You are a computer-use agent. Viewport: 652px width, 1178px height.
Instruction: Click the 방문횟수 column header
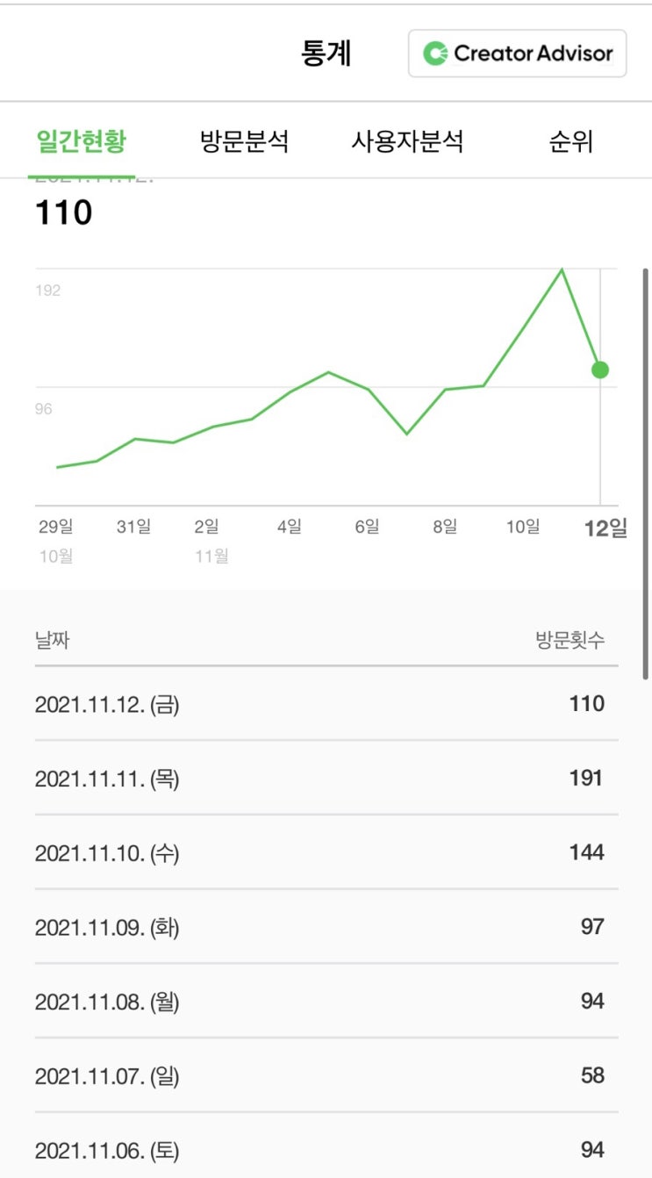(x=570, y=640)
